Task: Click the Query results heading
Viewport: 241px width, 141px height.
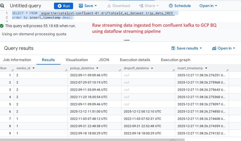Action: pos(19,48)
